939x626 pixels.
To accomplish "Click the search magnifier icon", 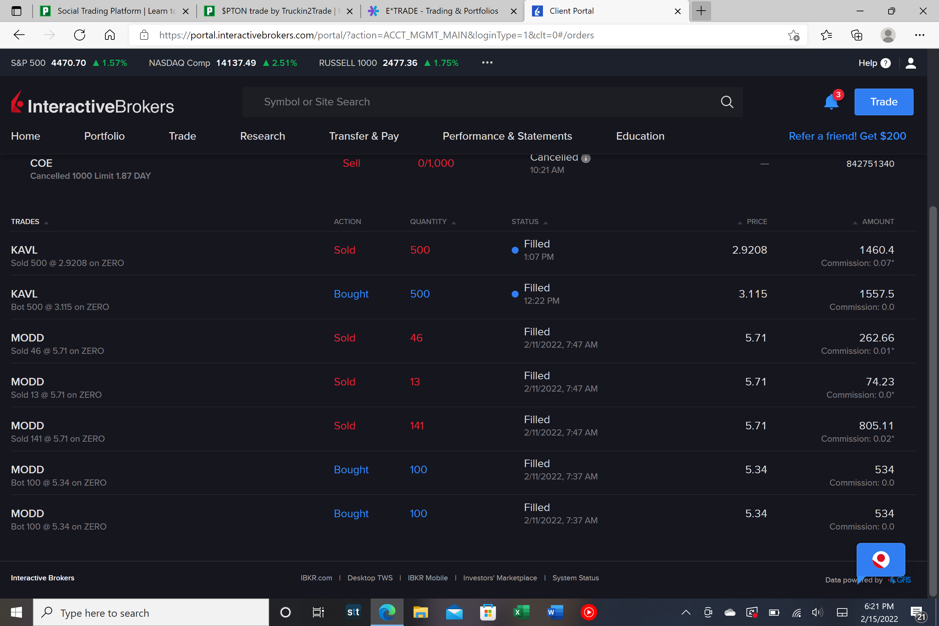I will 727,102.
